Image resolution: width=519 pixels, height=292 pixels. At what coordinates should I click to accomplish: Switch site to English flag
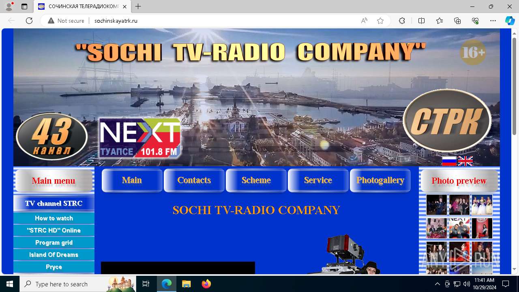click(465, 161)
